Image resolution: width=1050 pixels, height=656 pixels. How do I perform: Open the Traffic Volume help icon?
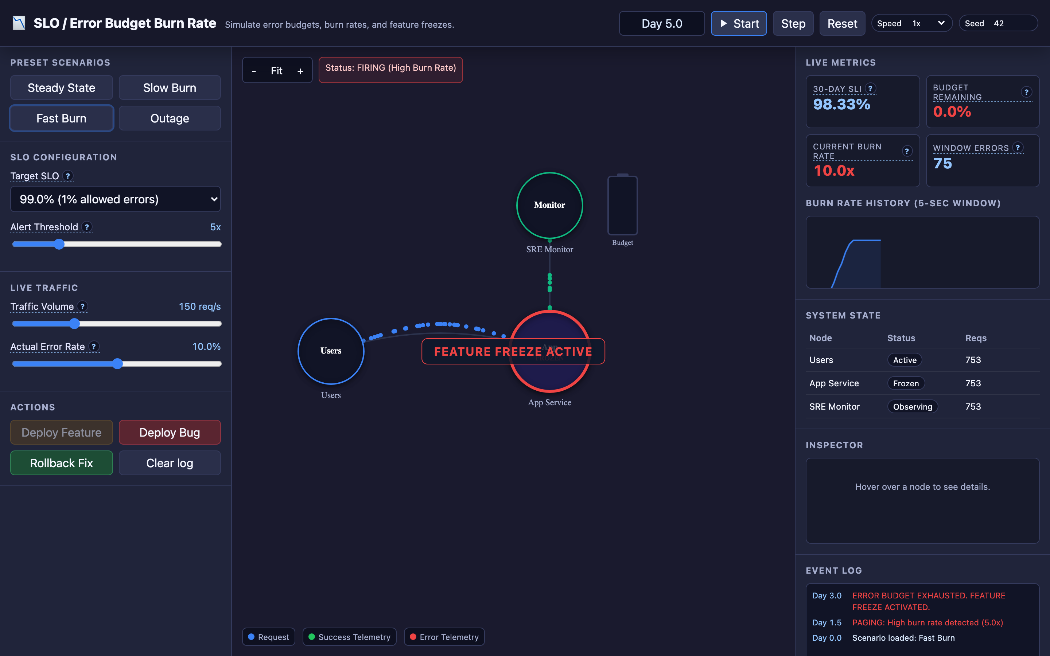click(x=82, y=306)
